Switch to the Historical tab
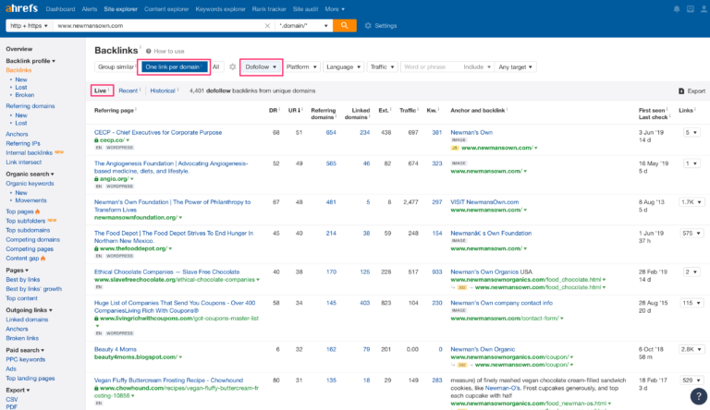The height and width of the screenshot is (410, 710). coord(163,91)
